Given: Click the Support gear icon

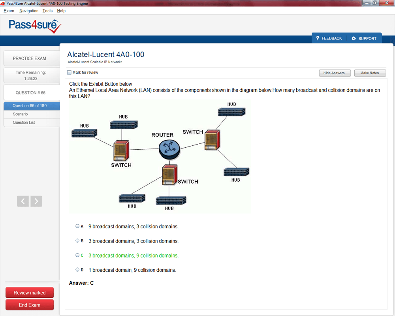Looking at the screenshot, I should tap(354, 38).
